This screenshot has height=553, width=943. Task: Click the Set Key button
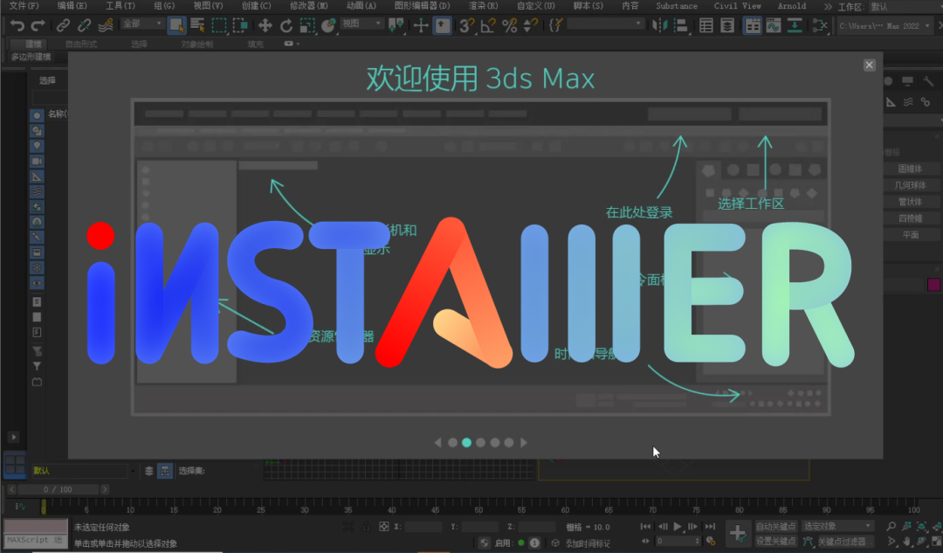(776, 542)
